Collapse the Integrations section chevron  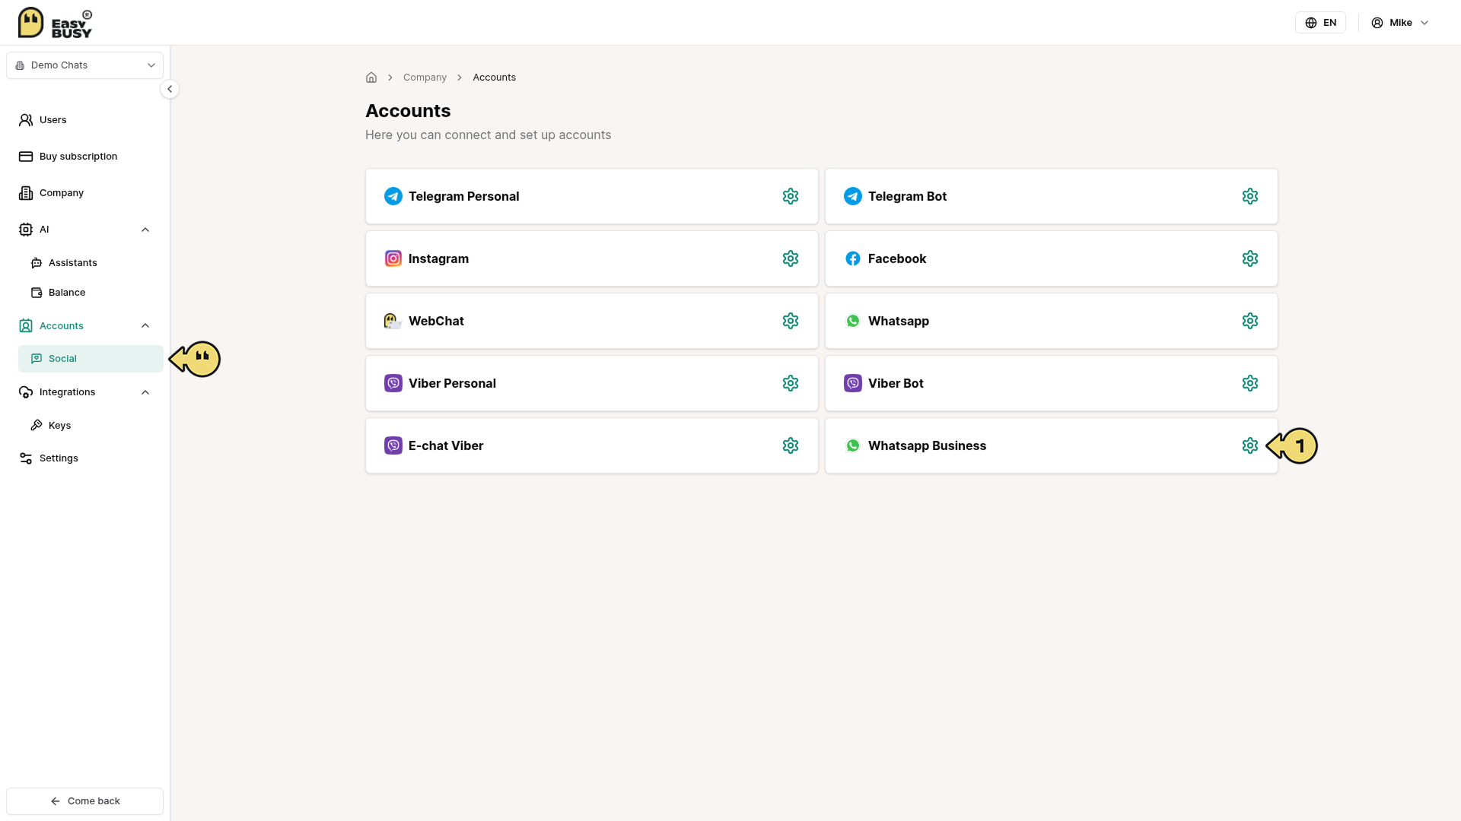pyautogui.click(x=145, y=392)
